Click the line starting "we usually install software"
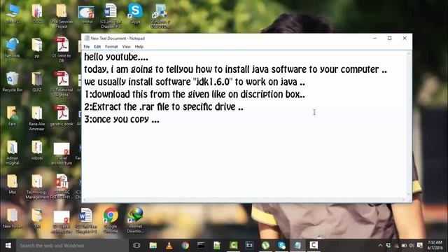 tap(195, 82)
